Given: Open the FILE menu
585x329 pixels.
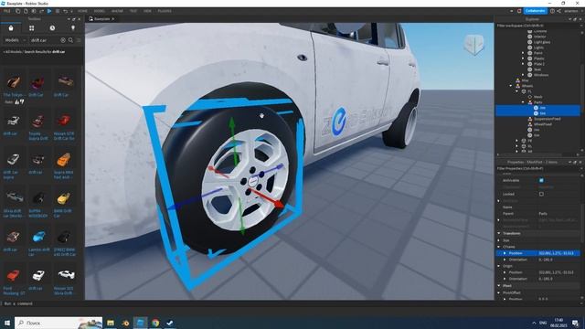Looking at the screenshot, I should [6, 11].
